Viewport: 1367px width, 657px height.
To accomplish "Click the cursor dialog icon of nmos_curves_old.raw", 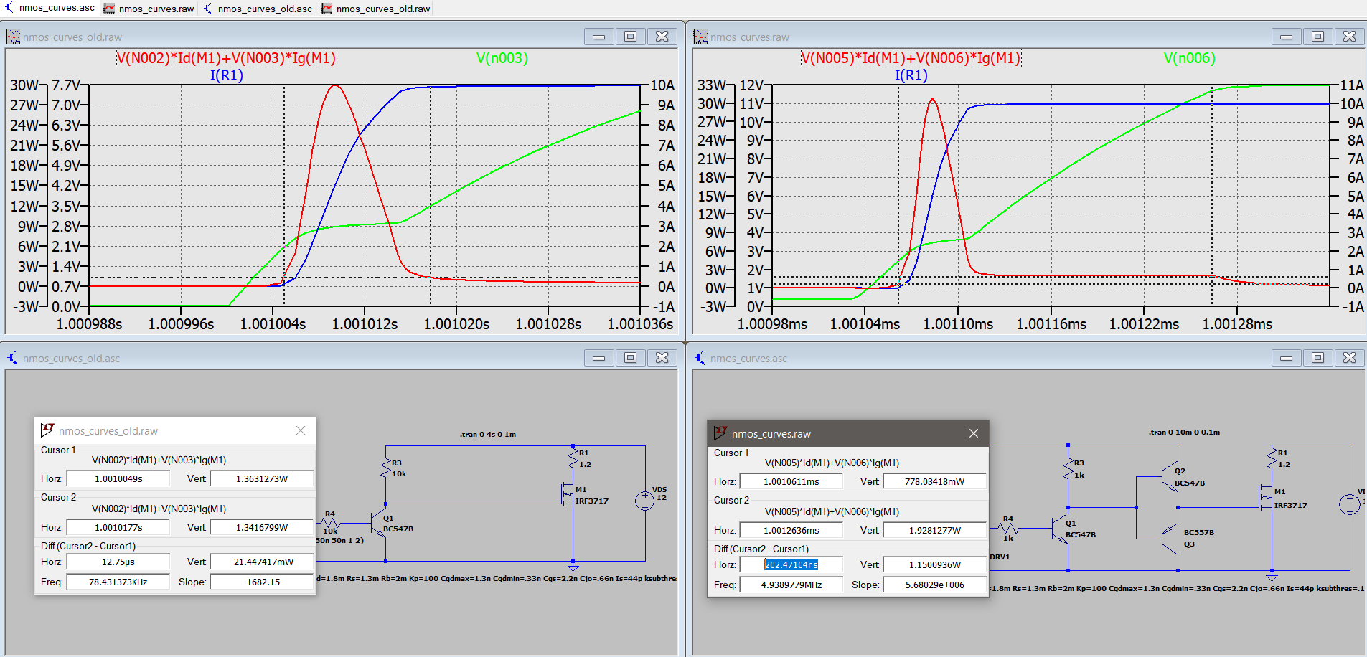I will click(x=47, y=430).
